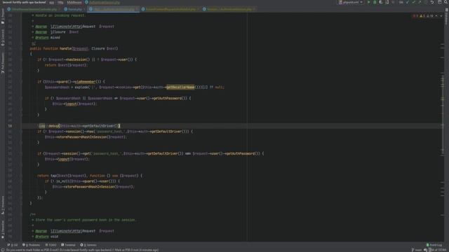Click the Git update project icon
The width and height of the screenshot is (449, 252).
(x=408, y=2)
